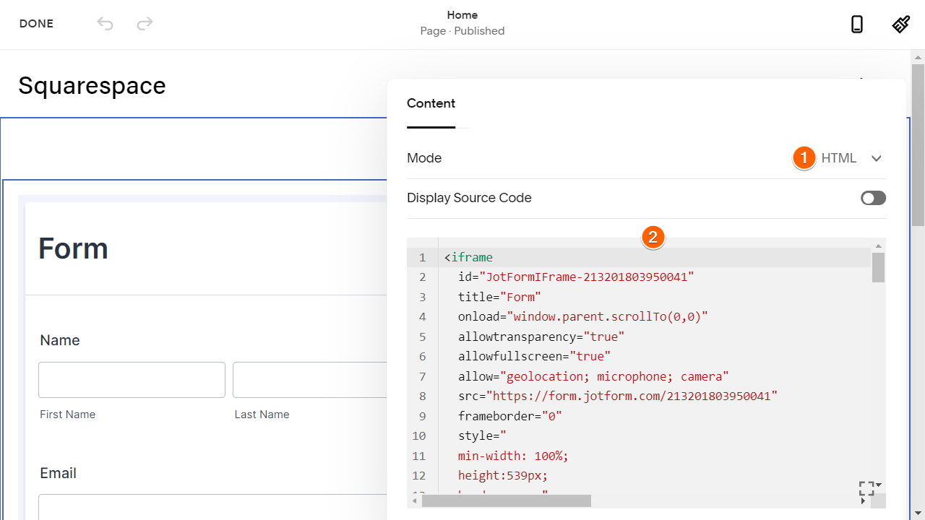Expand code editor to fullscreen
This screenshot has height=520, width=925.
pos(866,489)
